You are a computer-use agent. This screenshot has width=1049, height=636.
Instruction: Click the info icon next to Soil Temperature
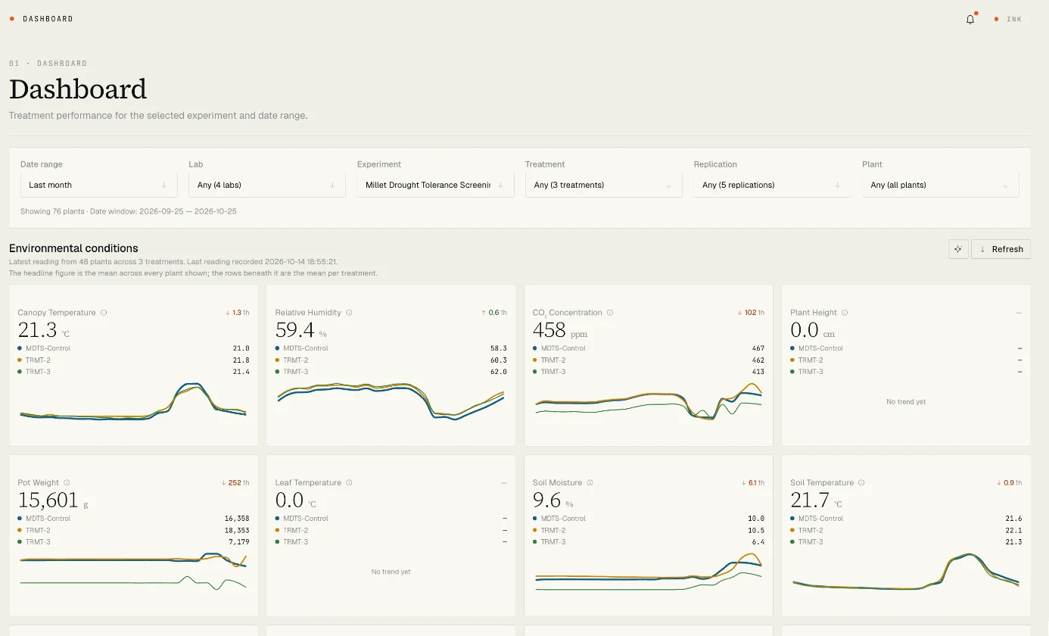tap(861, 483)
